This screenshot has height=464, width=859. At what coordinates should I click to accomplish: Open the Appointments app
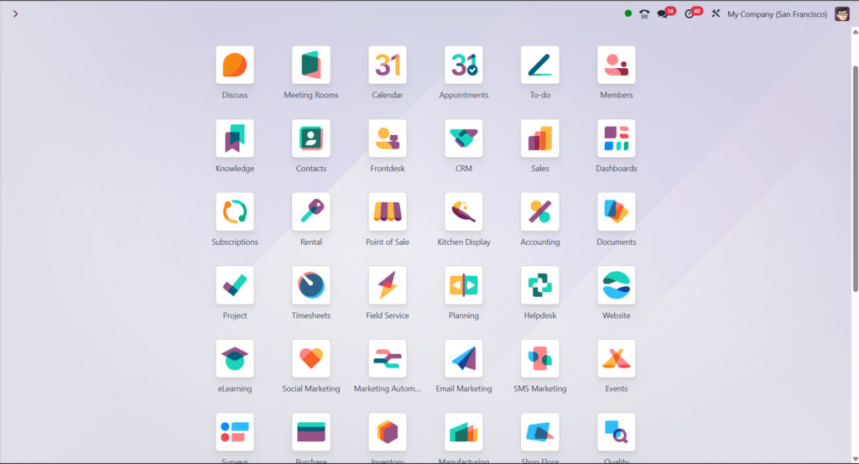click(x=463, y=65)
